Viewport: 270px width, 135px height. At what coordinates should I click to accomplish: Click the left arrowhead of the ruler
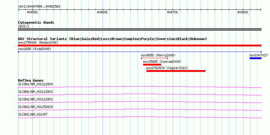19,9
